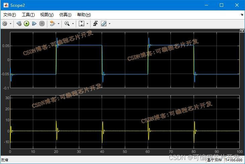Click the highlight Simulink block icon
The height and width of the screenshot is (164, 245).
(x=52, y=24)
